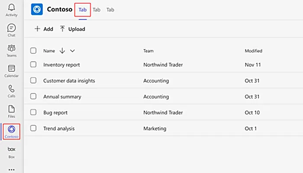Tick the Bug report checkbox
The height and width of the screenshot is (173, 303).
(33, 112)
